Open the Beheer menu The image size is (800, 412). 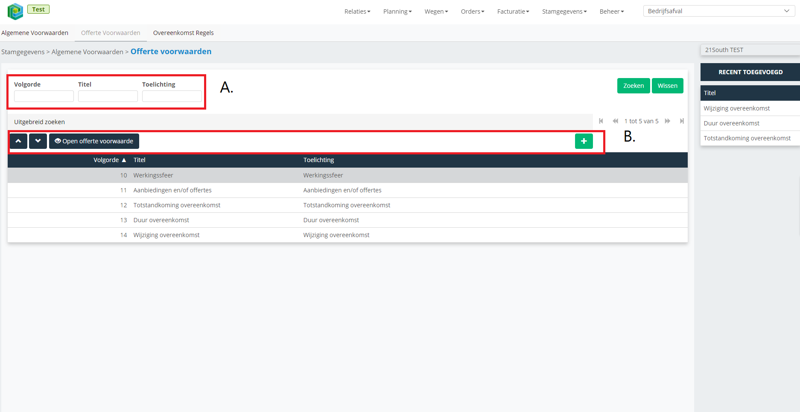(612, 12)
